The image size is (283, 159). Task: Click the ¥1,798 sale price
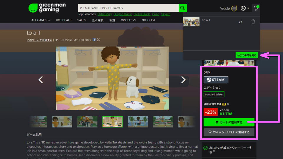226,114
